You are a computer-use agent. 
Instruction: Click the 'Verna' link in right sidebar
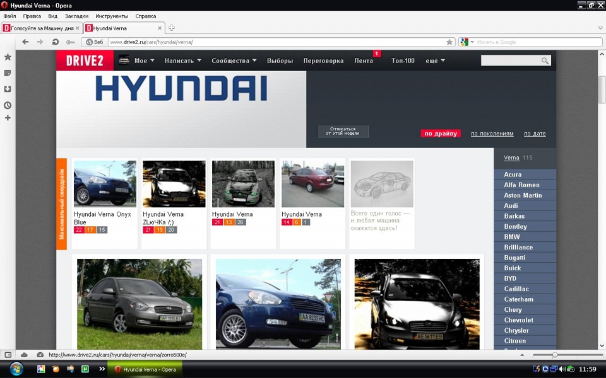click(511, 157)
